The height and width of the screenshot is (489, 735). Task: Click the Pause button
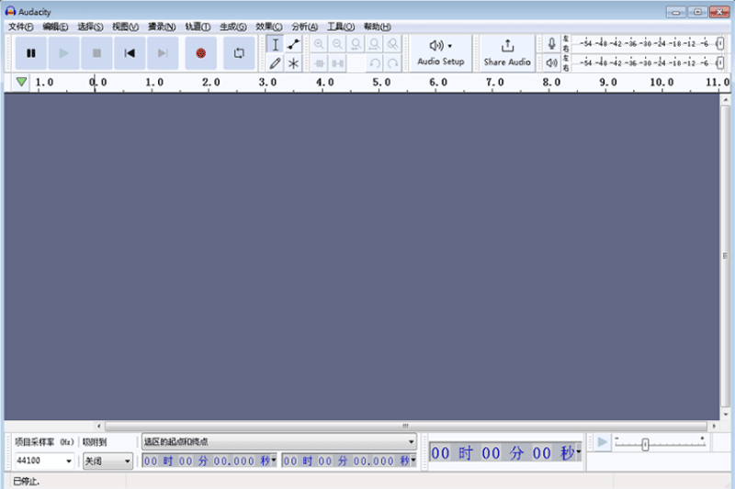(31, 53)
